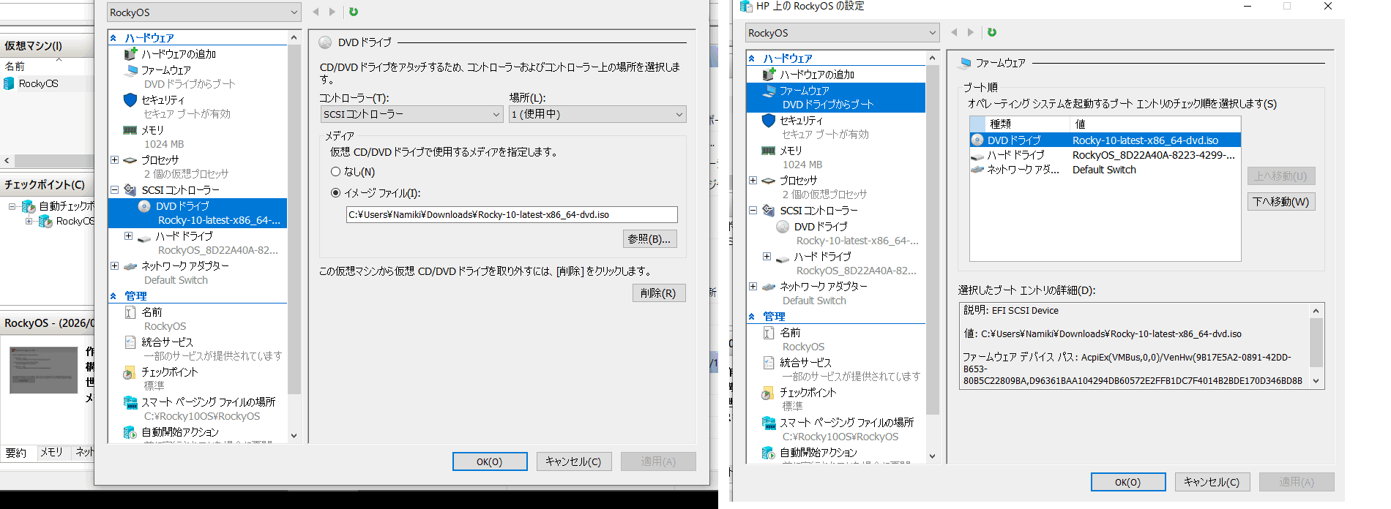Image resolution: width=1391 pixels, height=509 pixels.
Task: Select 自動チェックポイント icon in checkpoint tree
Action: click(29, 206)
